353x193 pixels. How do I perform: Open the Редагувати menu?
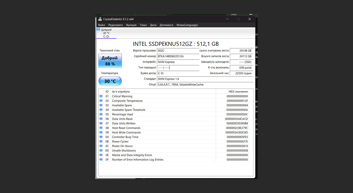point(115,25)
